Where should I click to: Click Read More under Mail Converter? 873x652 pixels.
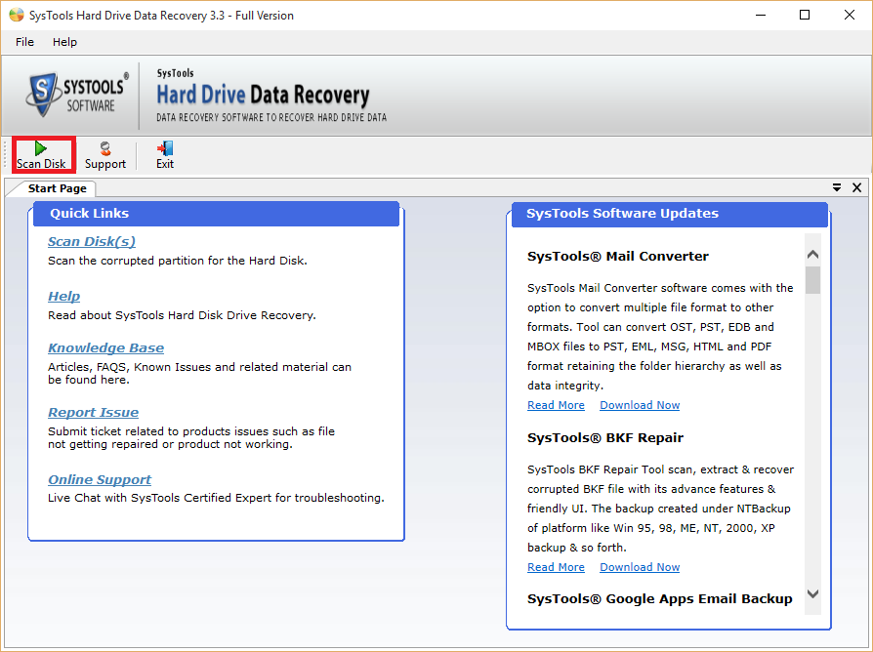[556, 405]
